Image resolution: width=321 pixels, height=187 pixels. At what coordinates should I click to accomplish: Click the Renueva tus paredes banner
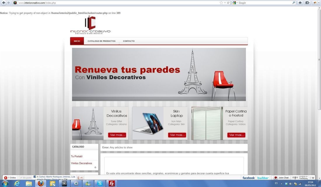click(159, 74)
